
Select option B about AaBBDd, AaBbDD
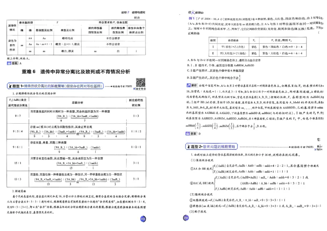(220, 65)
